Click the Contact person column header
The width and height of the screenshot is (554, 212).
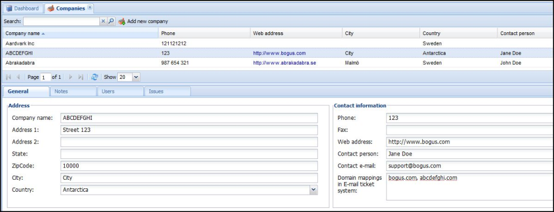[x=526, y=33]
